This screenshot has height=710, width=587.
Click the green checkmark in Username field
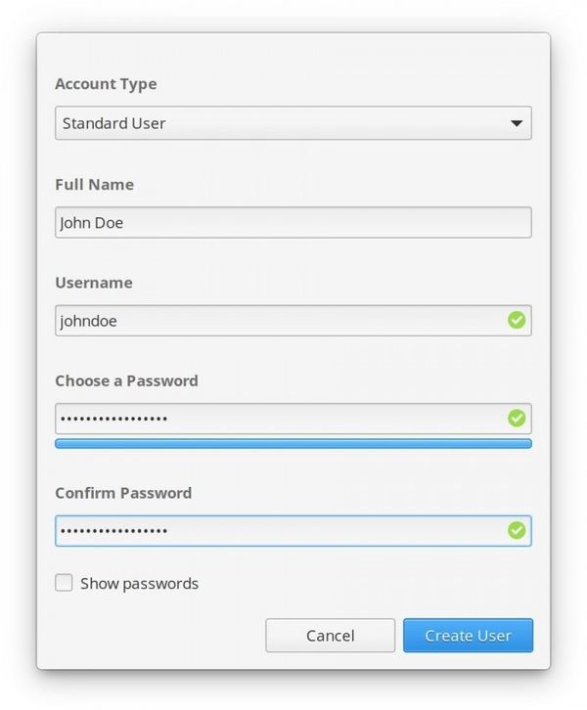click(x=517, y=320)
